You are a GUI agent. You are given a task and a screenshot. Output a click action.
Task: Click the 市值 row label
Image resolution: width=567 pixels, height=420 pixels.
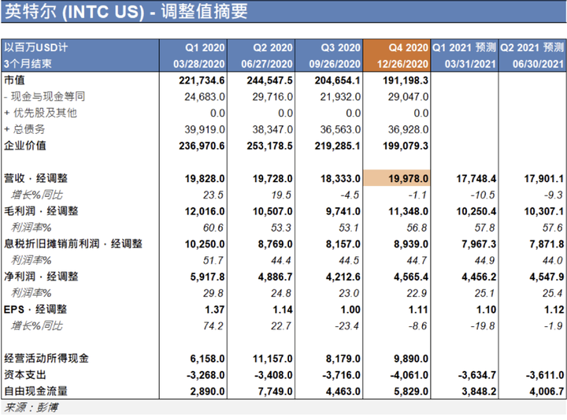[x=14, y=80]
